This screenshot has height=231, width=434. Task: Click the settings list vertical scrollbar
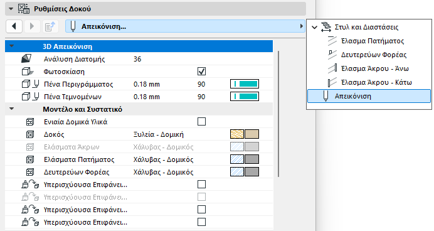[x=278, y=114]
